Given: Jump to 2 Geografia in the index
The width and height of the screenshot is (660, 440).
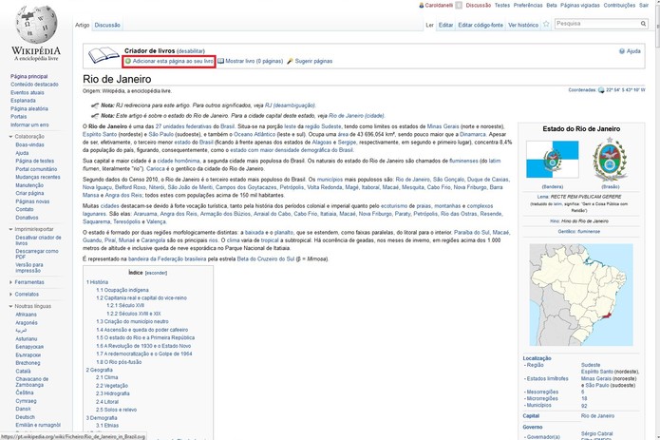Looking at the screenshot, I should pyautogui.click(x=100, y=370).
